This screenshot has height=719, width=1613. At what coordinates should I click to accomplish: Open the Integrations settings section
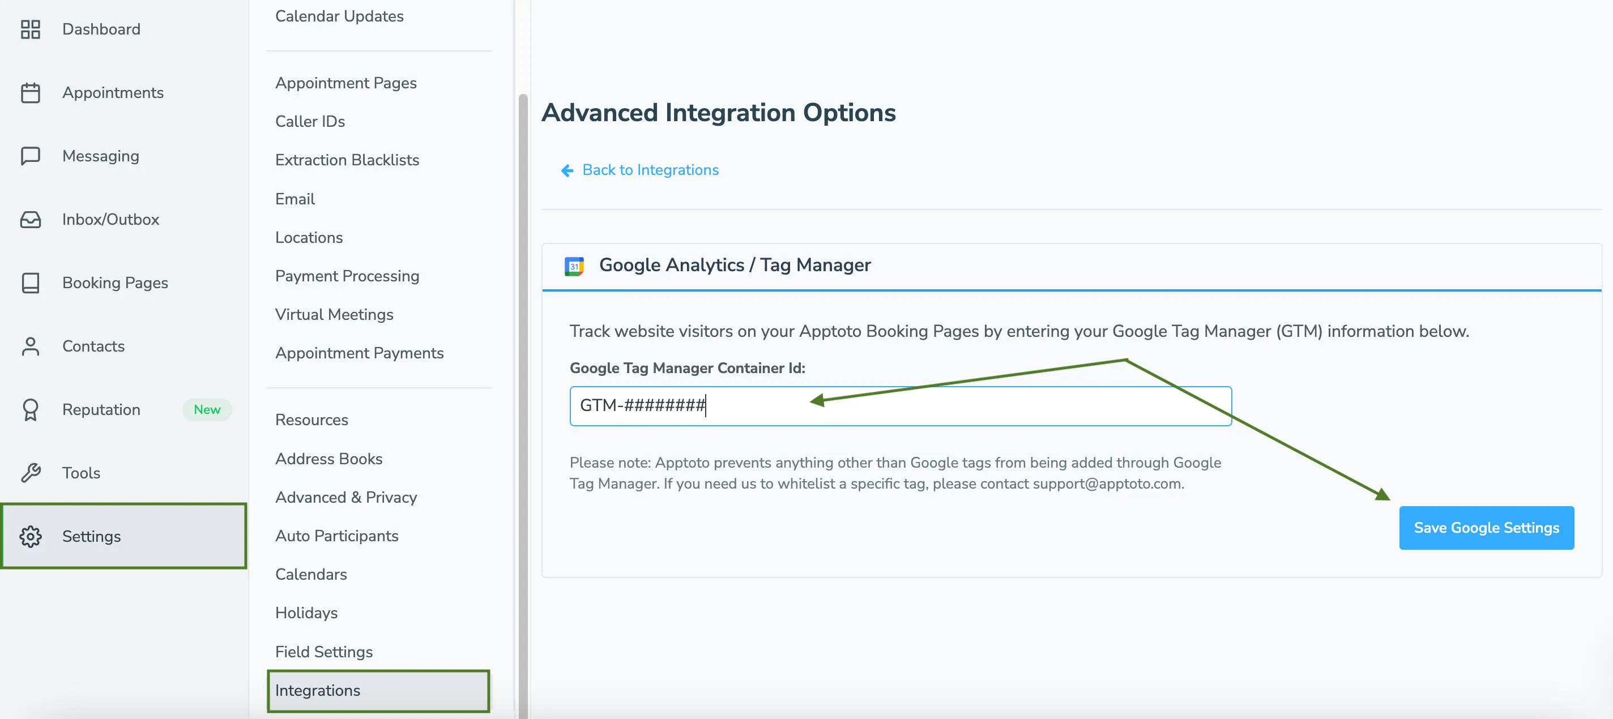pos(318,691)
